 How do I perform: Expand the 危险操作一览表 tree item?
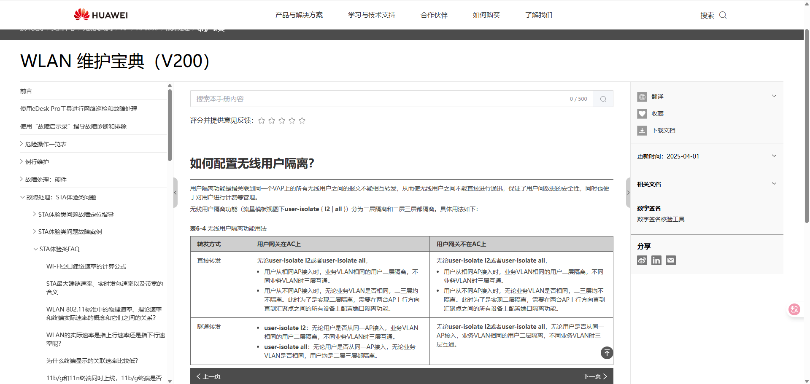tap(22, 144)
